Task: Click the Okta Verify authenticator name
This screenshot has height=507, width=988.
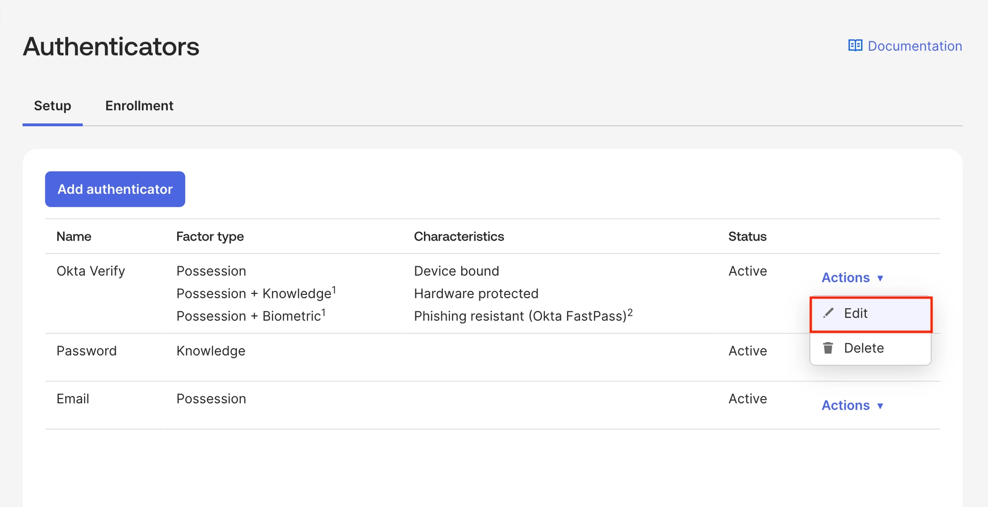Action: pyautogui.click(x=91, y=271)
